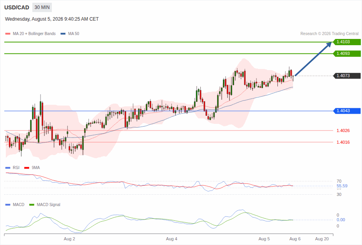Click the MACD Signal legend swatch
This screenshot has width=362, height=245.
pos(32,204)
